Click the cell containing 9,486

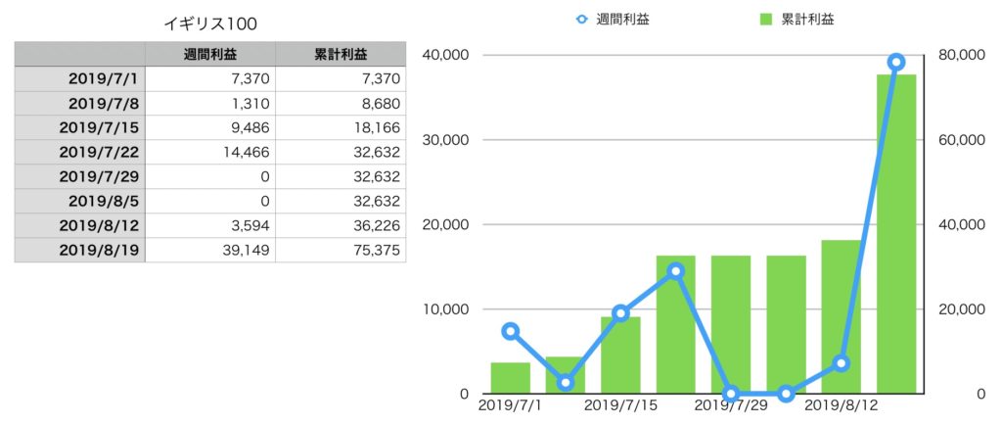(x=210, y=127)
